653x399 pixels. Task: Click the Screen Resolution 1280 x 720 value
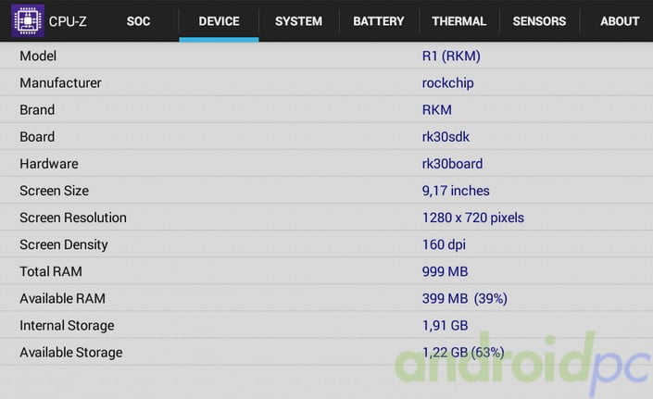(472, 218)
